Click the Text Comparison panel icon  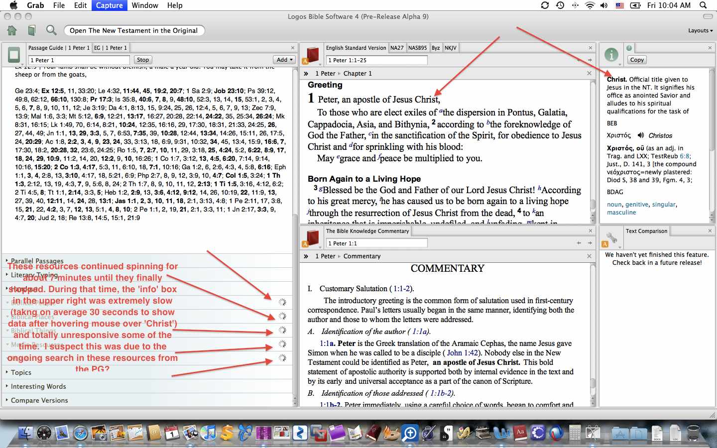click(611, 237)
